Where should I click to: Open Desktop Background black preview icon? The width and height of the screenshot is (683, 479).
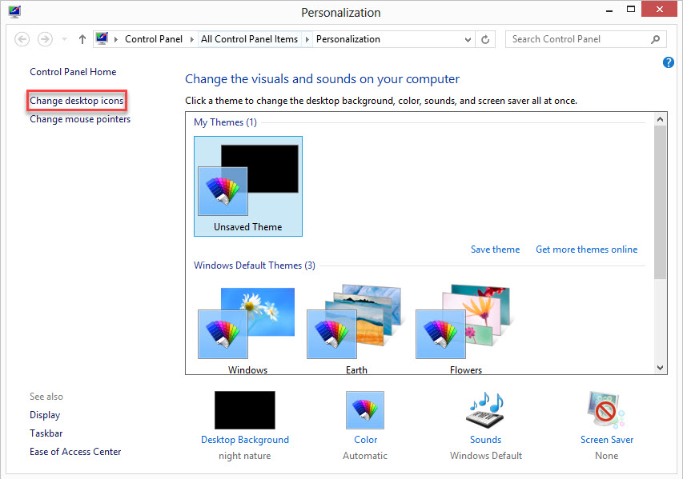point(245,409)
